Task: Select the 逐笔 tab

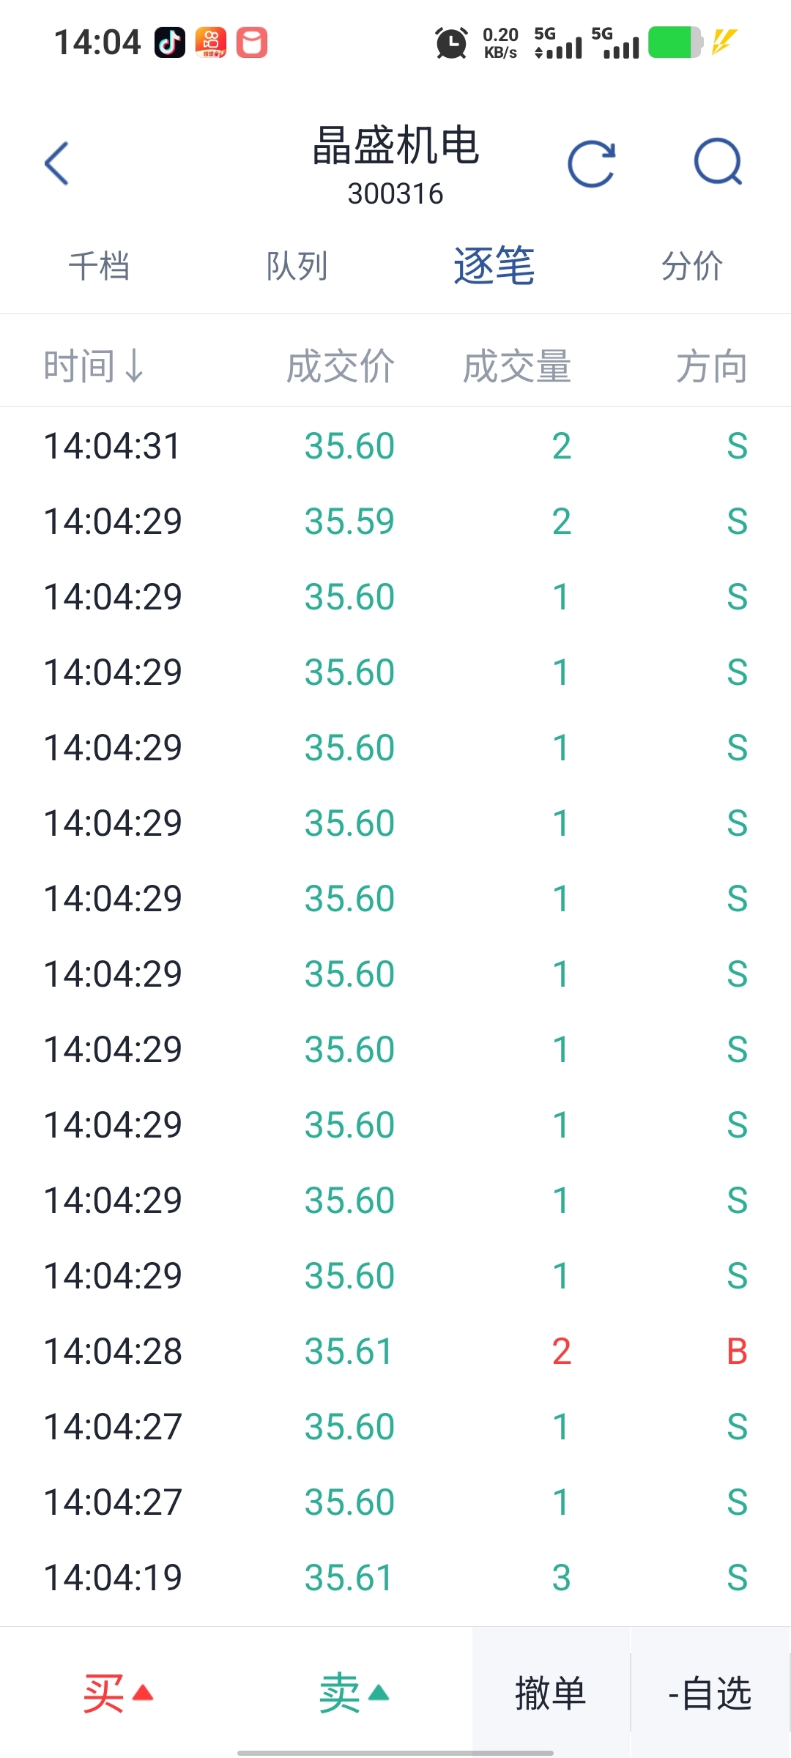Action: 494,266
